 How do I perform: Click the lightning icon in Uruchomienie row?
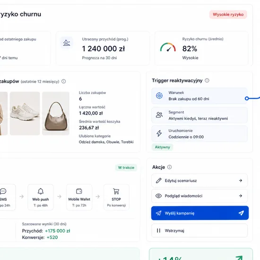tap(159, 133)
